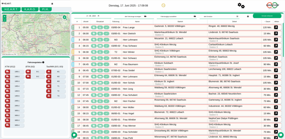Click the date field showing 17.06.2025
This screenshot has width=285, height=139.
tap(91, 16)
